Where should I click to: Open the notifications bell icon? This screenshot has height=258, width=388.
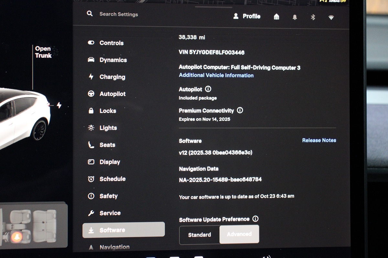click(295, 17)
